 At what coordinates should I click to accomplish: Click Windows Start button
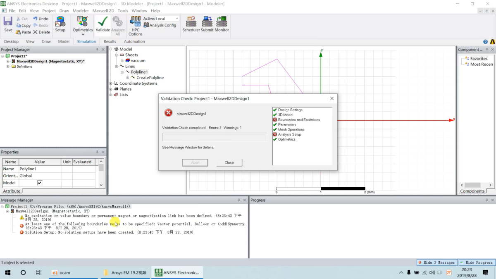(8, 272)
